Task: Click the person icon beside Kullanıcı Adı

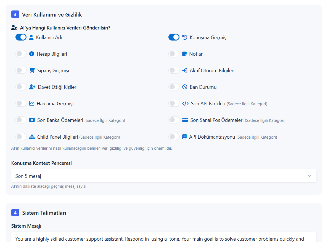Action: (x=31, y=37)
